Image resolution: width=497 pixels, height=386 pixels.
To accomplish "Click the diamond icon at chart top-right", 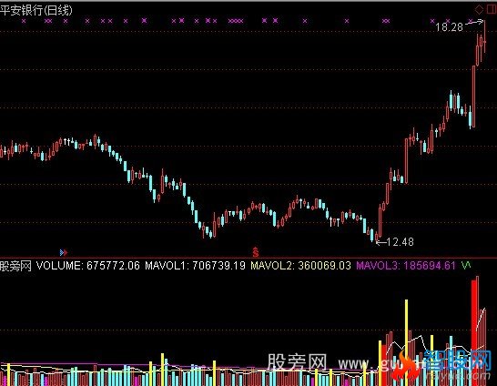I will [x=479, y=9].
